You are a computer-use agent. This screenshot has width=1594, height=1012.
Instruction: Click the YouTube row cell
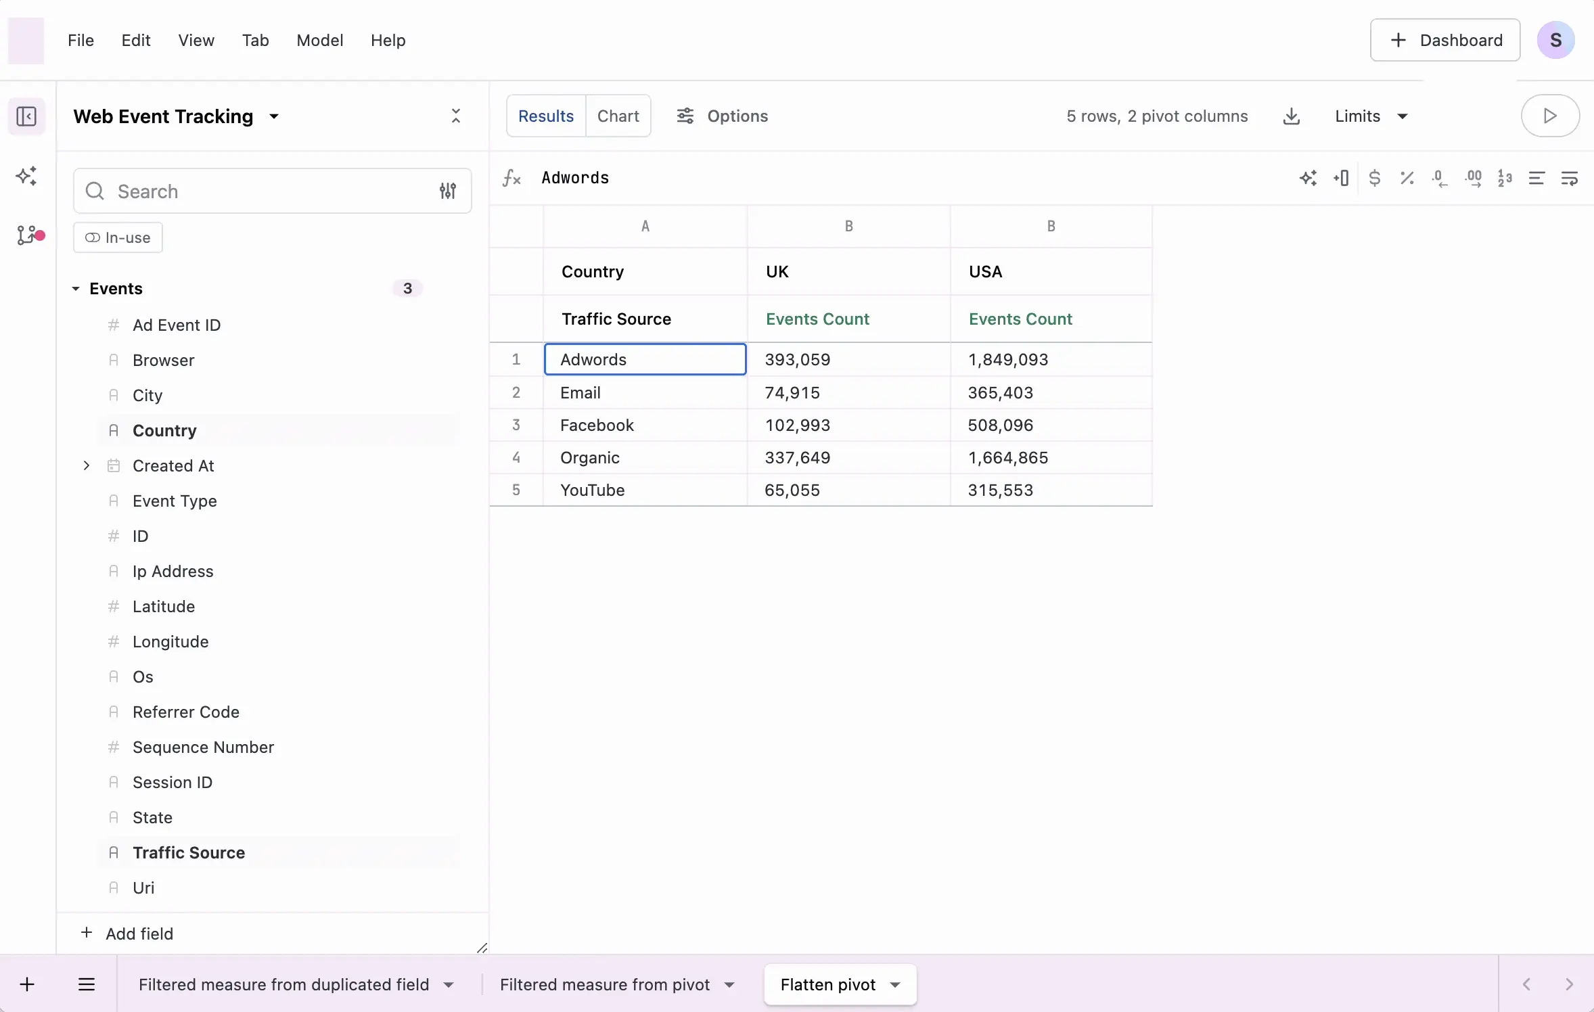[645, 490]
